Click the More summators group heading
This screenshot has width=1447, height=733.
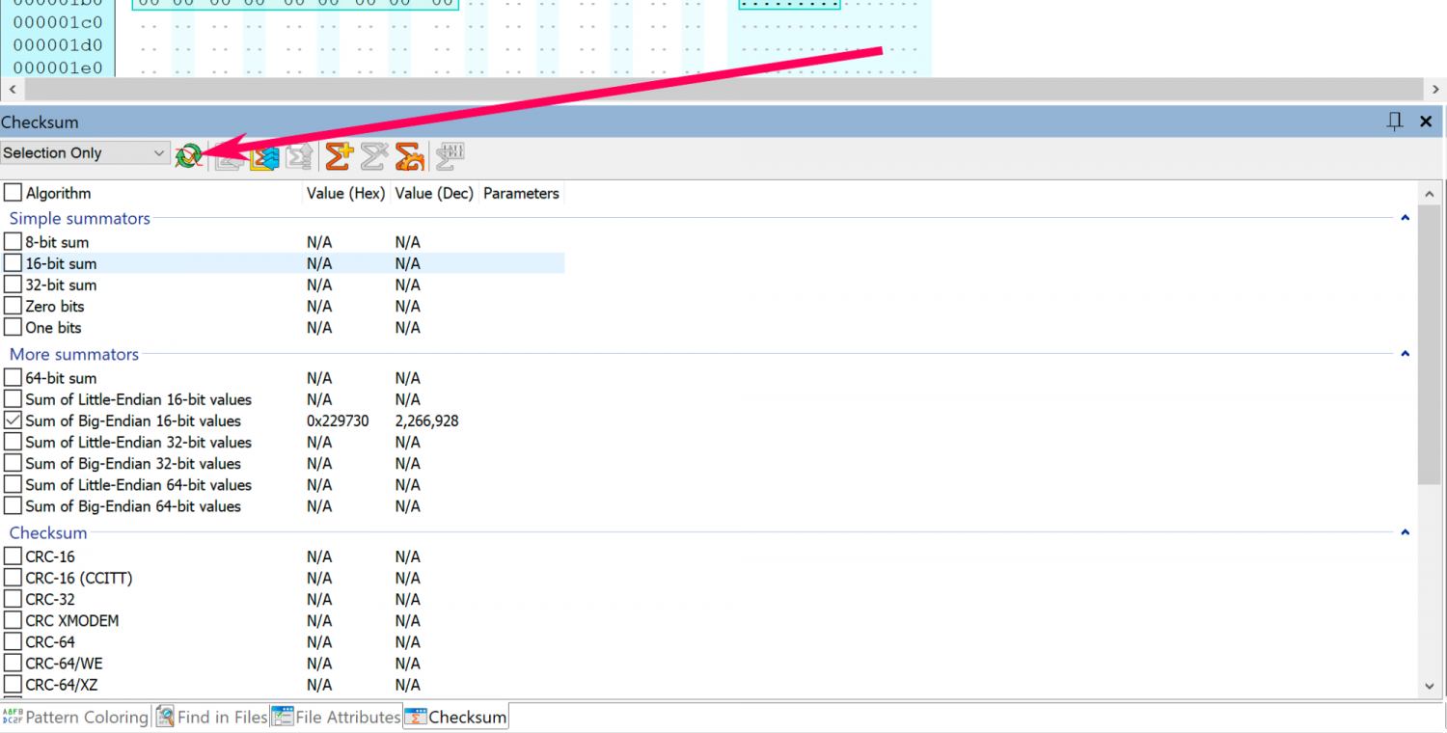pyautogui.click(x=74, y=354)
